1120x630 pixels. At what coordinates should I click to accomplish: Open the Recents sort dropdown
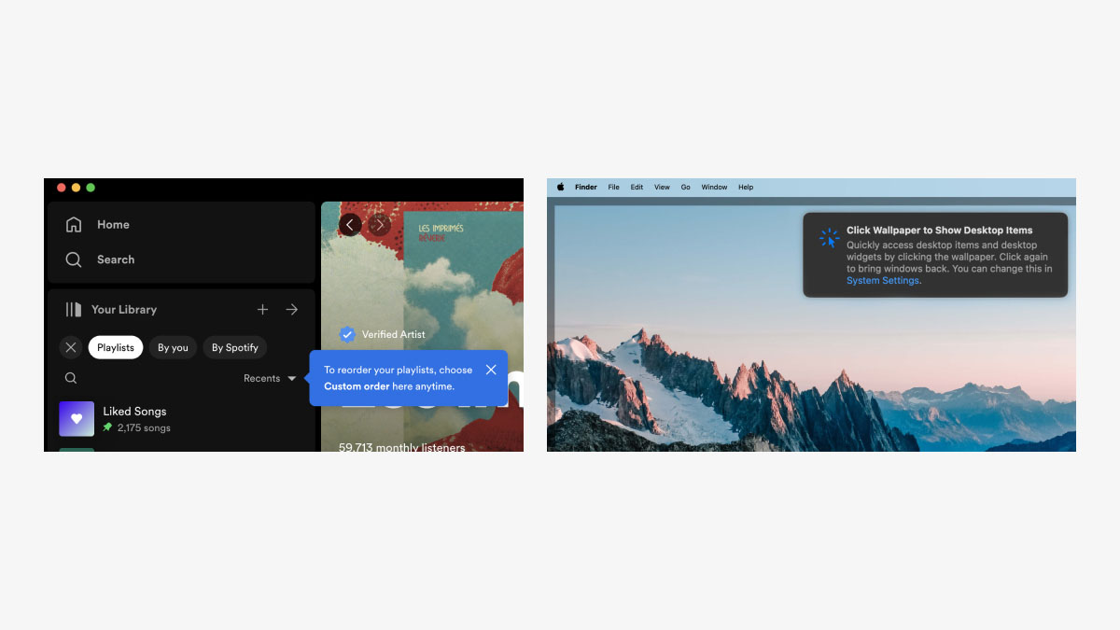pyautogui.click(x=269, y=378)
